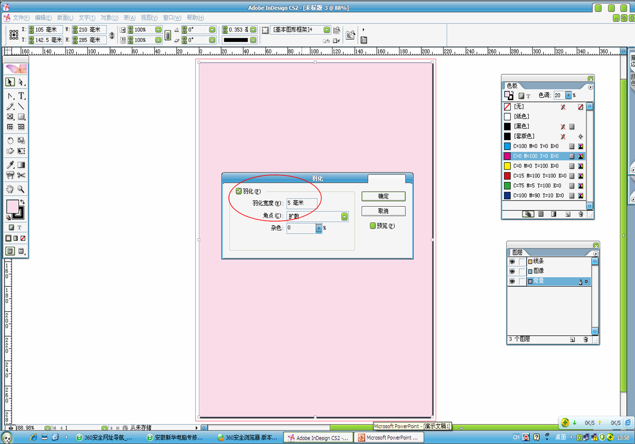The width and height of the screenshot is (635, 444).
Task: Select the Hand tool
Action: click(10, 189)
